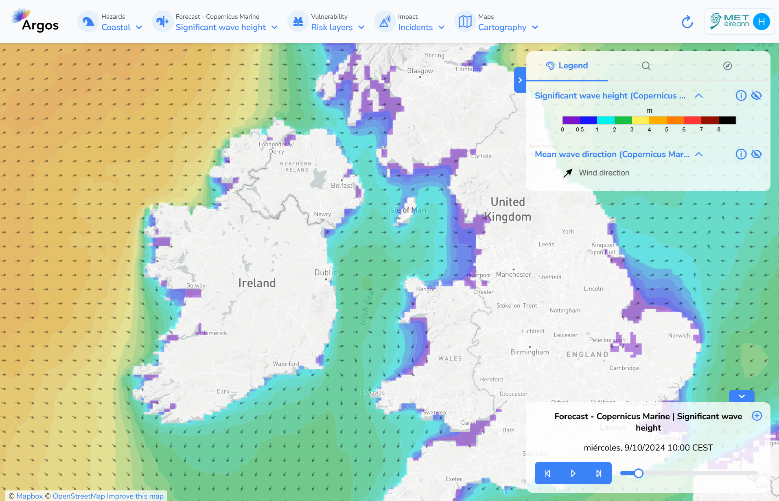Viewport: 779px width, 501px height.
Task: Collapse the legend side panel
Action: (x=520, y=80)
